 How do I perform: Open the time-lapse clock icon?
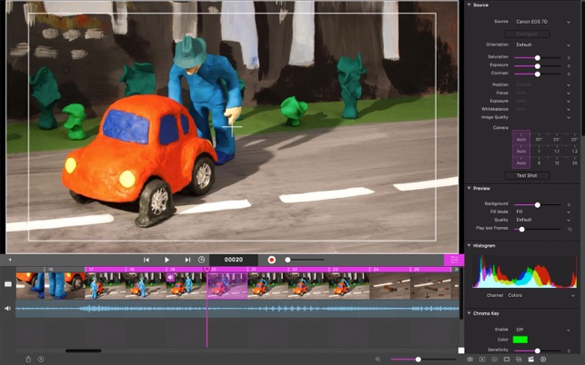202,260
